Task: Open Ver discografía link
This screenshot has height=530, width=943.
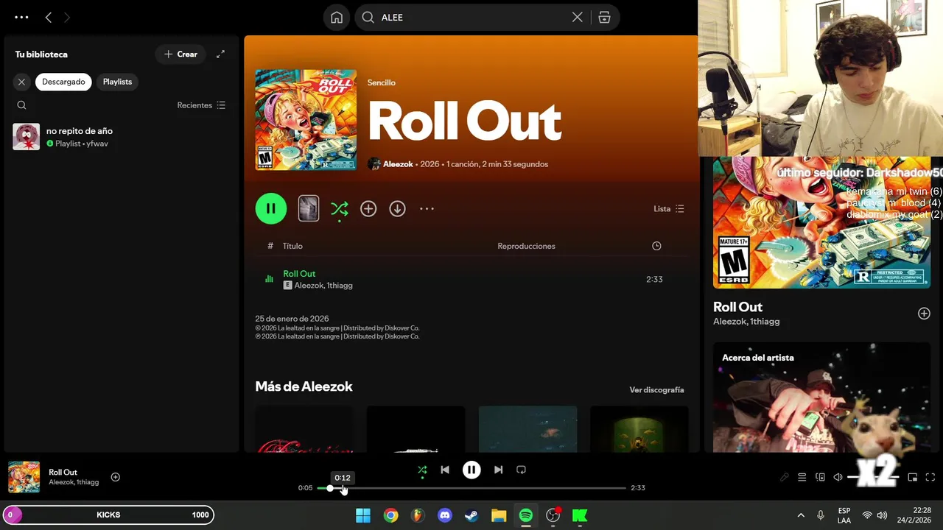Action: pyautogui.click(x=656, y=390)
